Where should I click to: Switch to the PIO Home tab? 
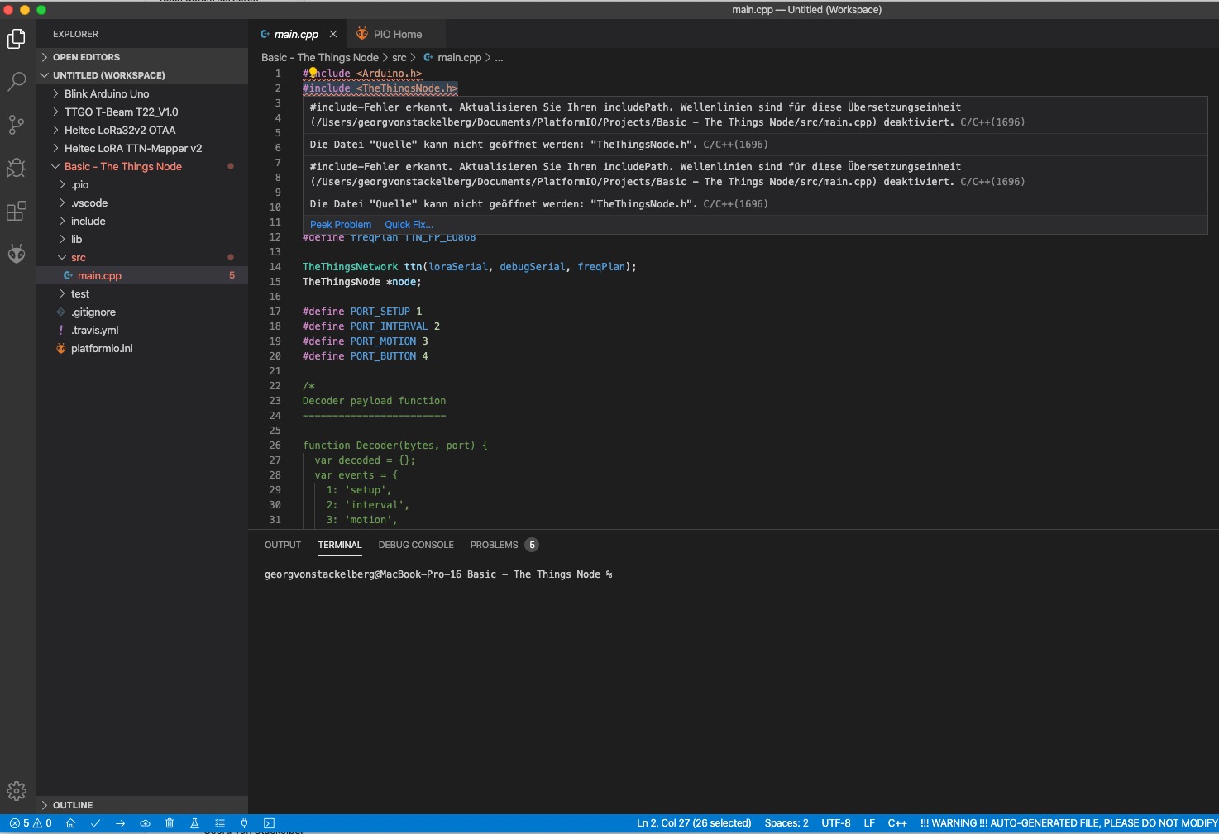(x=397, y=34)
